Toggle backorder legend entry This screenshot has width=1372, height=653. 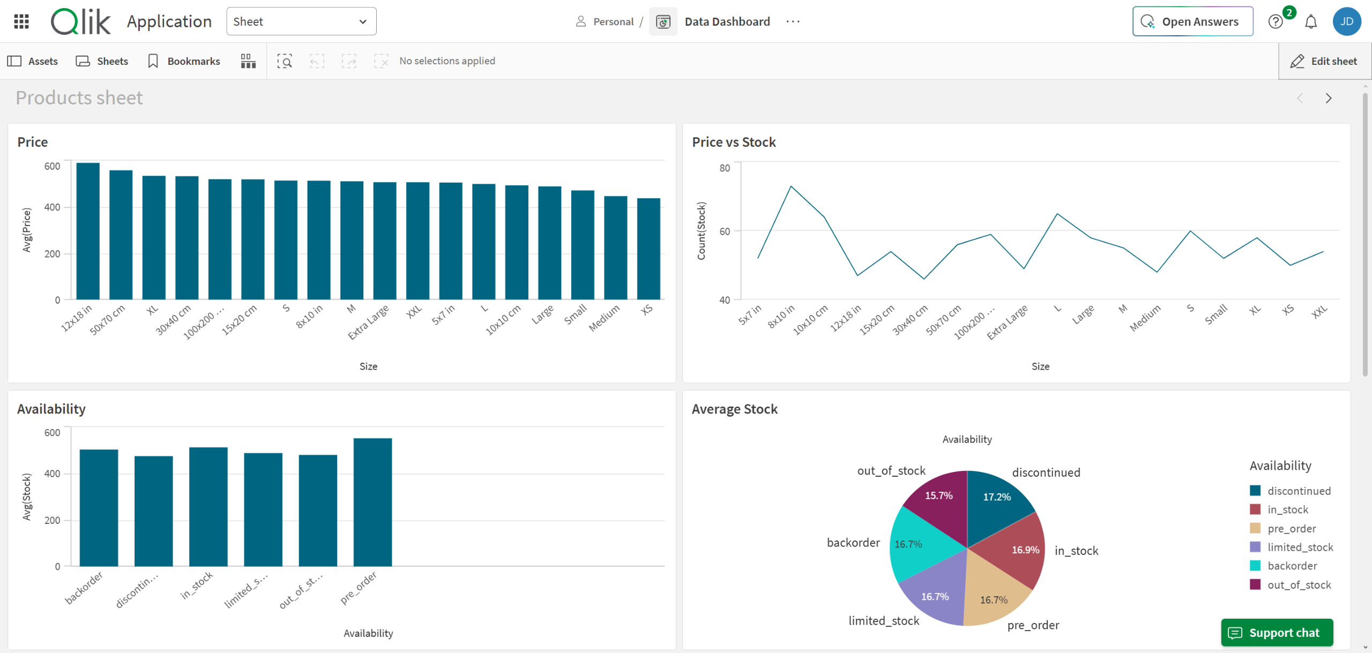[x=1292, y=566]
